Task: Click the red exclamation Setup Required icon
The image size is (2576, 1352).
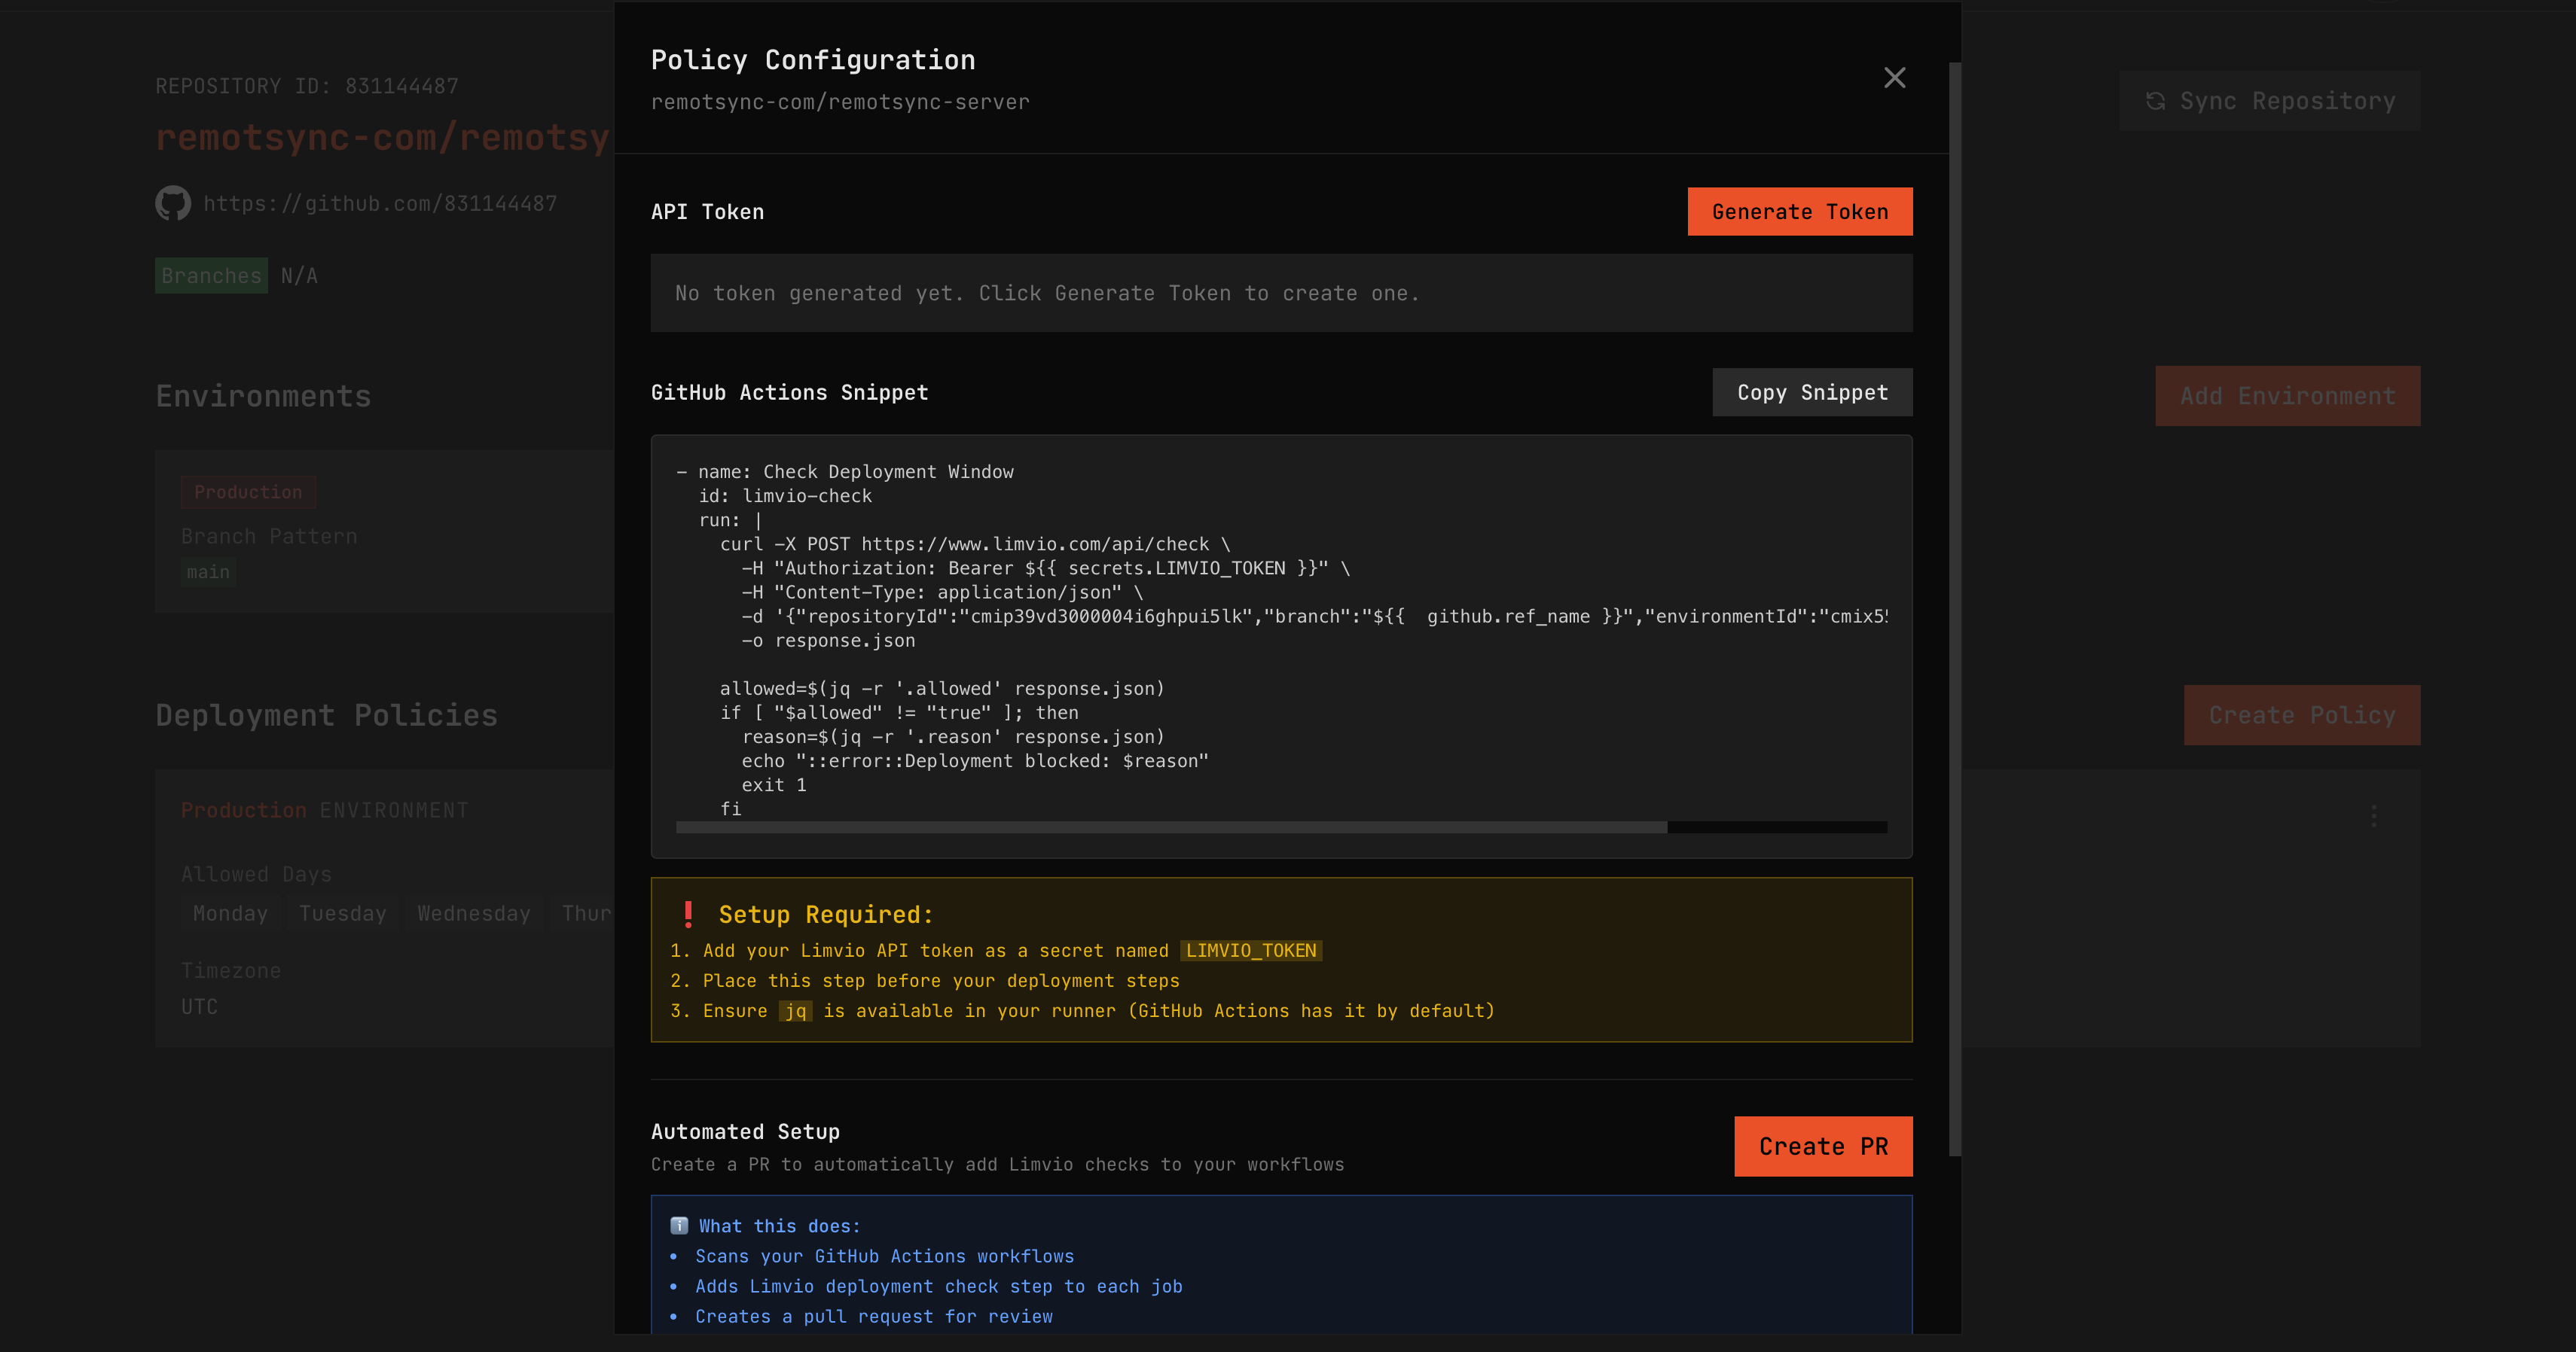Action: point(688,915)
